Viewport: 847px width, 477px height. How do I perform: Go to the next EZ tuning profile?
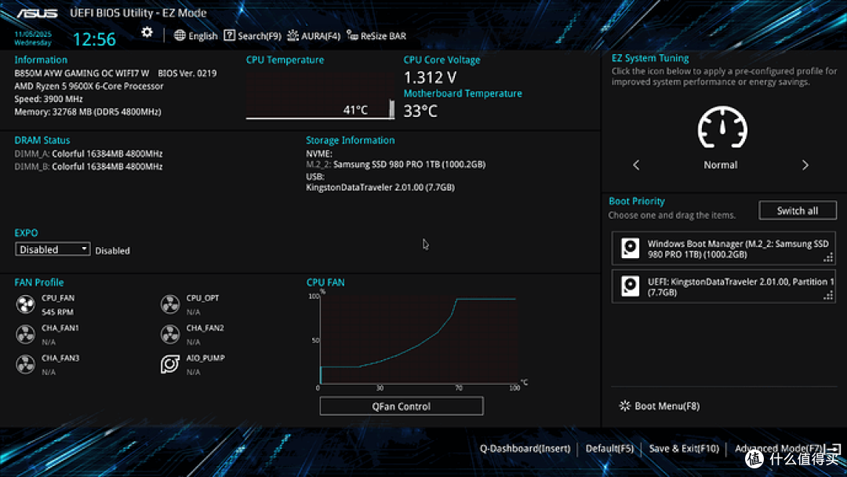(805, 165)
